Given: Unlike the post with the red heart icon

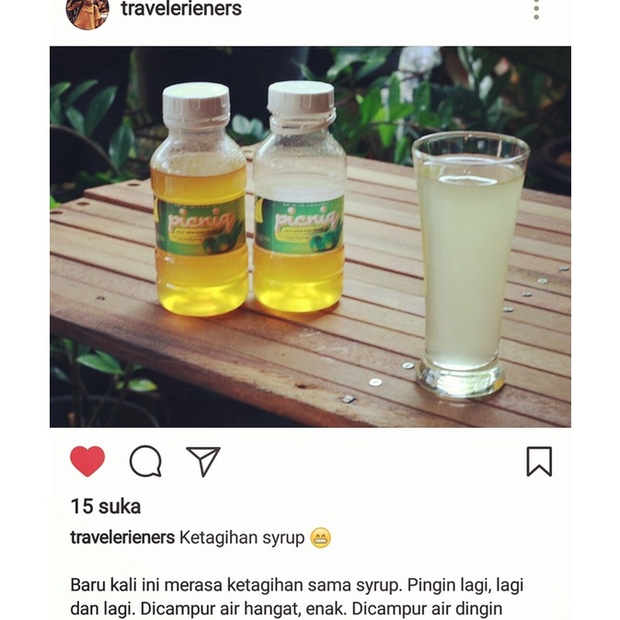Looking at the screenshot, I should click(87, 461).
